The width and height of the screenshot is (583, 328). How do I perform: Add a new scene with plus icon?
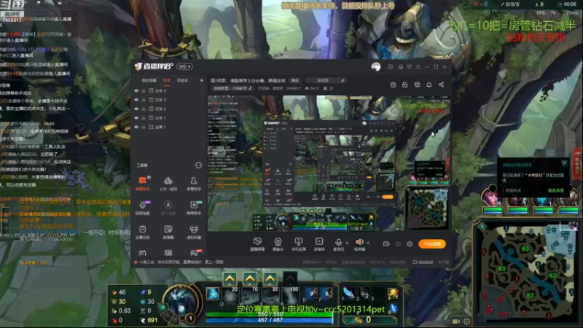[202, 80]
